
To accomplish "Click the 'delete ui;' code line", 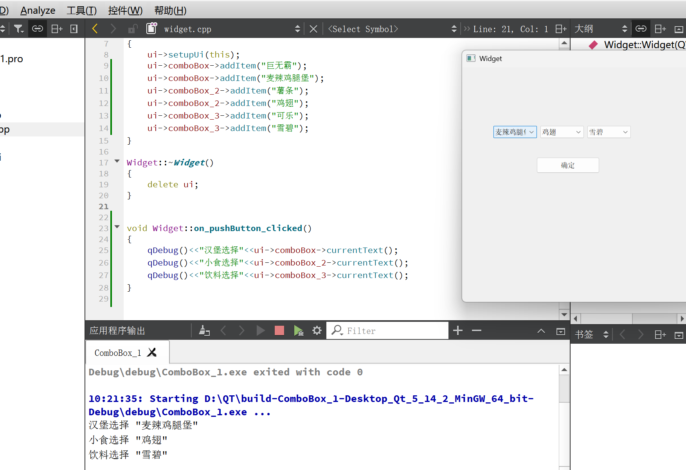I will tap(173, 185).
